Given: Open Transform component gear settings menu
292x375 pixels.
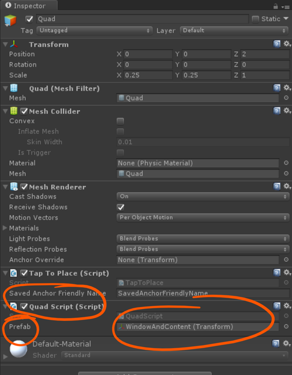Looking at the screenshot, I should click(x=287, y=44).
